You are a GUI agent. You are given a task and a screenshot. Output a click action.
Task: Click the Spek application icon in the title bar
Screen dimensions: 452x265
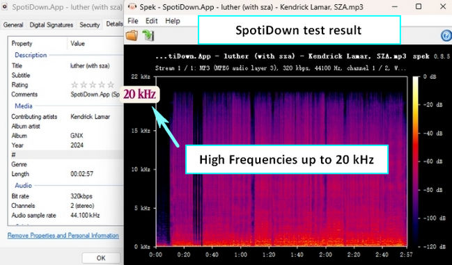tap(132, 7)
